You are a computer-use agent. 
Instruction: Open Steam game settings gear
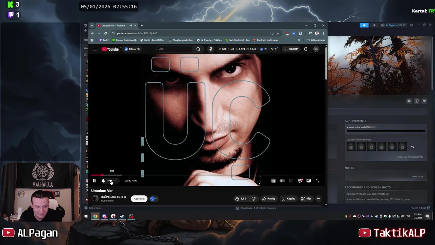click(x=409, y=101)
